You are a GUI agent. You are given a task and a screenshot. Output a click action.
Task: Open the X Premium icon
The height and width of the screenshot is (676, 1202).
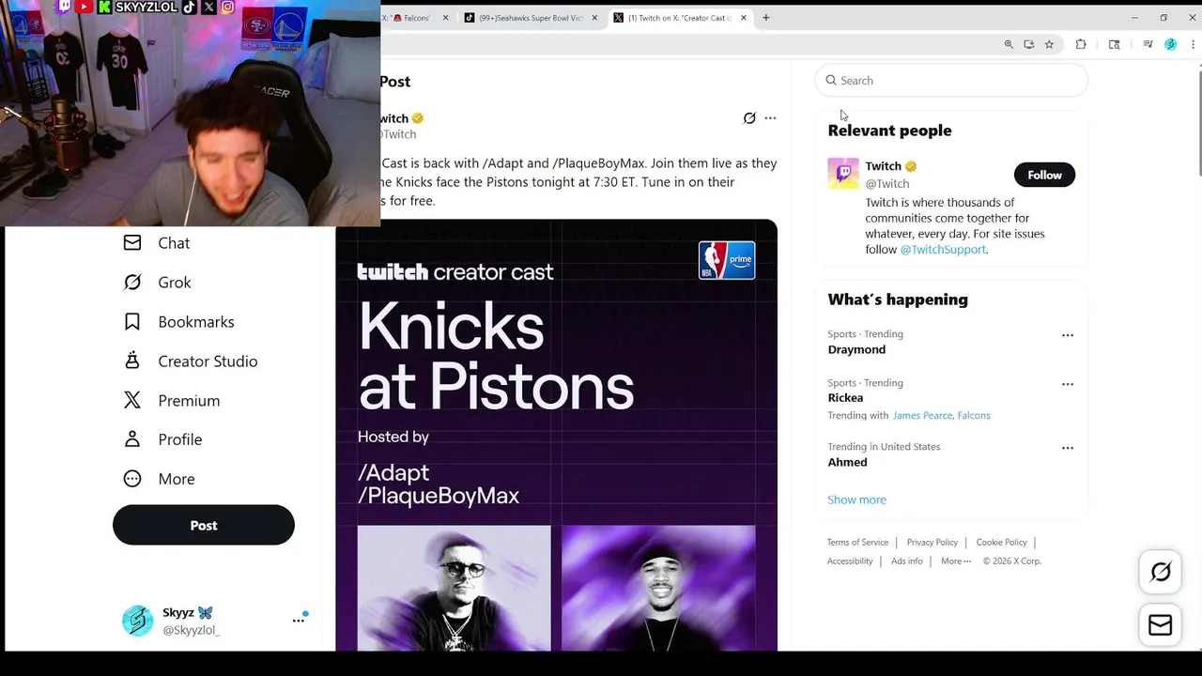point(132,400)
